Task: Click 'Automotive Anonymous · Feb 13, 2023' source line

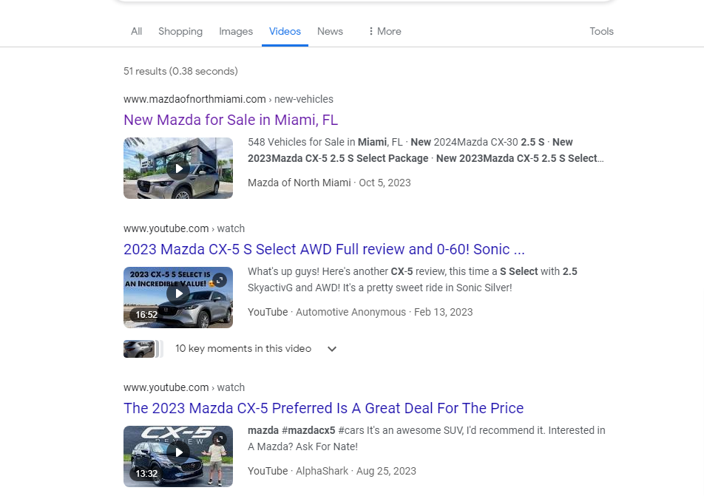Action: [x=360, y=312]
